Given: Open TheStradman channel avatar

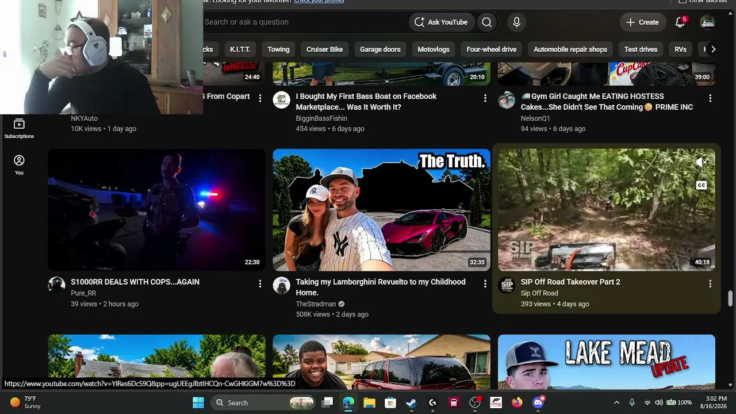Looking at the screenshot, I should tap(281, 285).
